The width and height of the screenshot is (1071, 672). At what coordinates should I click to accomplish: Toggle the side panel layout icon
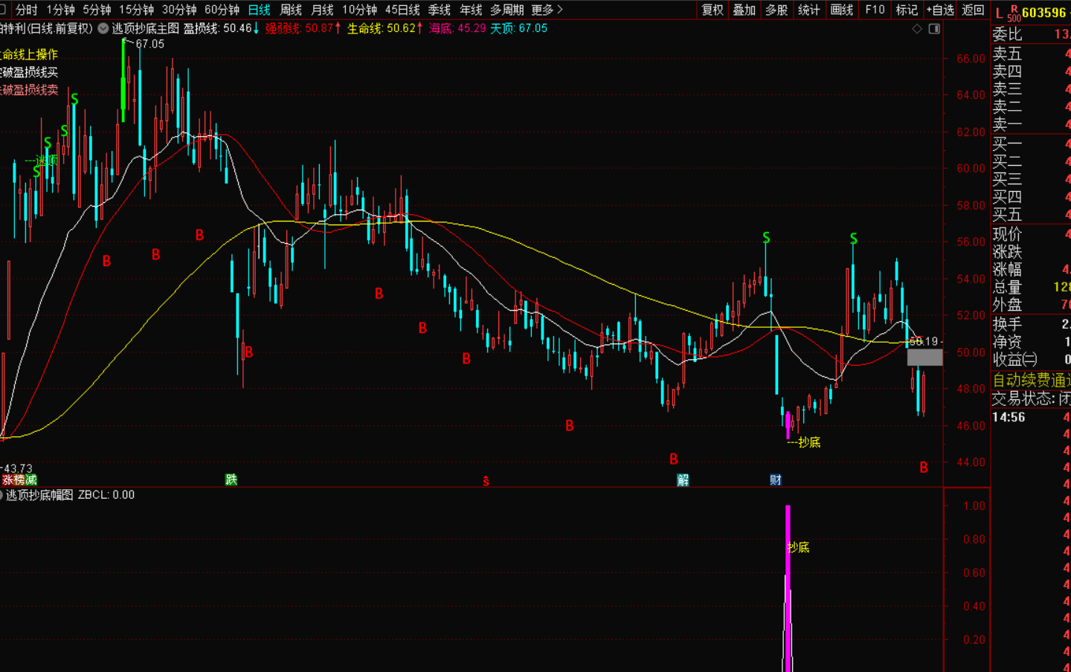[934, 29]
